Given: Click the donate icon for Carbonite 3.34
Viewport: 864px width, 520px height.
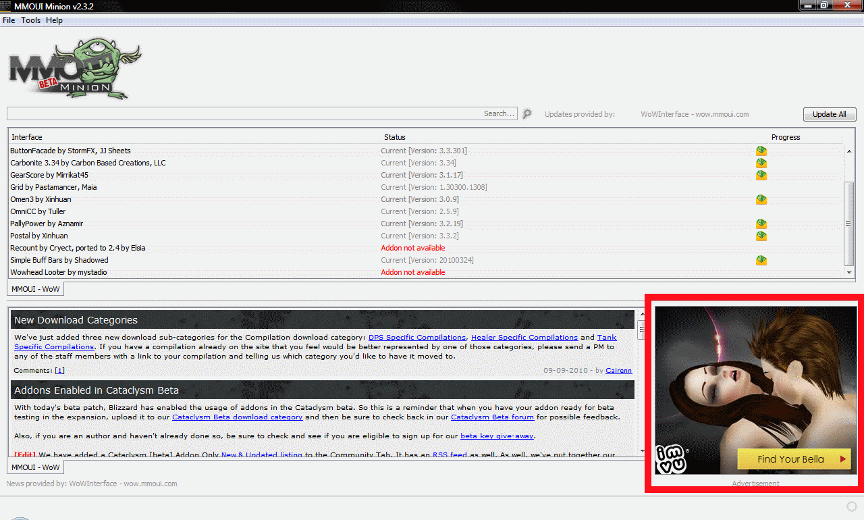Looking at the screenshot, I should [x=761, y=163].
